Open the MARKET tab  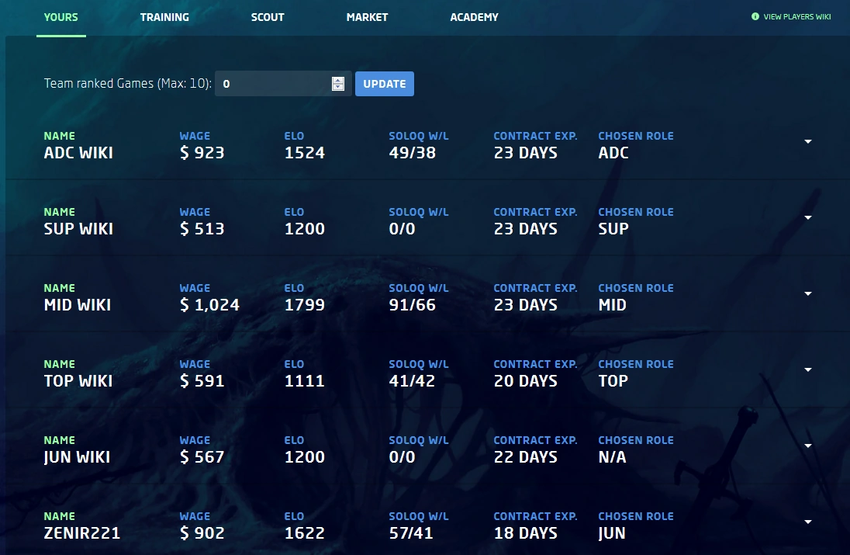366,16
